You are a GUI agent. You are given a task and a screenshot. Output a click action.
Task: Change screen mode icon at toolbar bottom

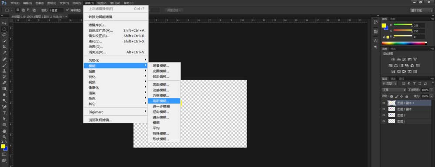[4, 160]
